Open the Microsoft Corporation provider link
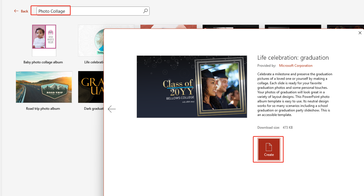 point(296,65)
